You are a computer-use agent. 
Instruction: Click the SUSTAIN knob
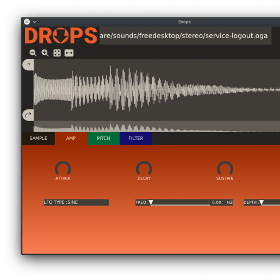(x=225, y=169)
